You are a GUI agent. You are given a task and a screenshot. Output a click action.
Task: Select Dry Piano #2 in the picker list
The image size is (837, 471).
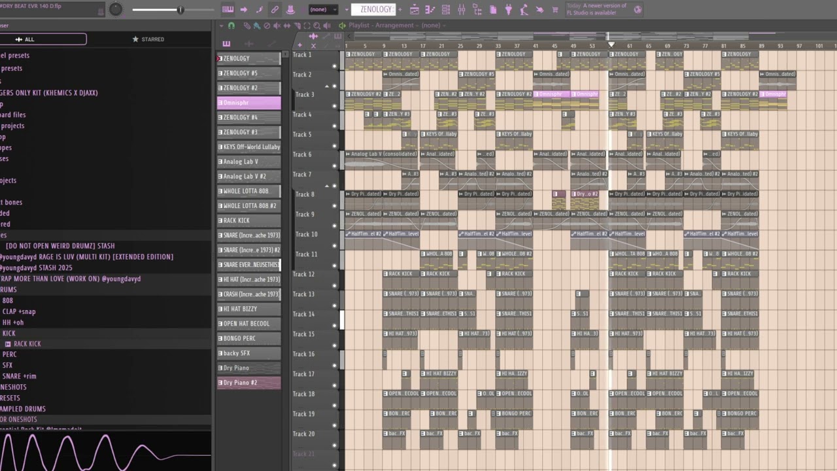tap(248, 383)
